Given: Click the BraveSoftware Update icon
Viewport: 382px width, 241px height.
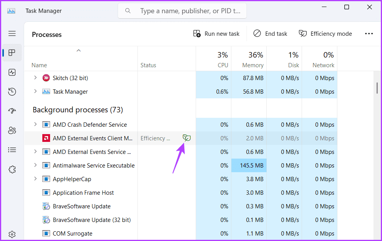Looking at the screenshot, I should pyautogui.click(x=46, y=206).
